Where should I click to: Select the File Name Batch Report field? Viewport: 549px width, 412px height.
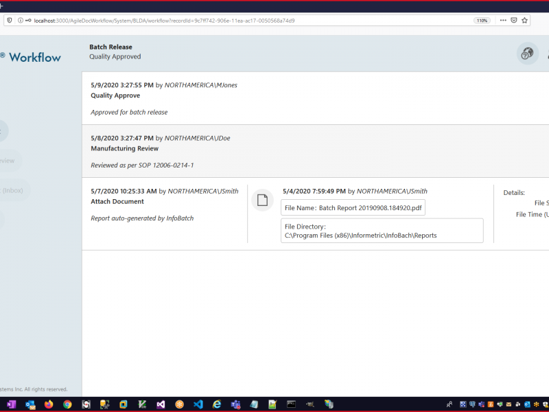tap(353, 207)
